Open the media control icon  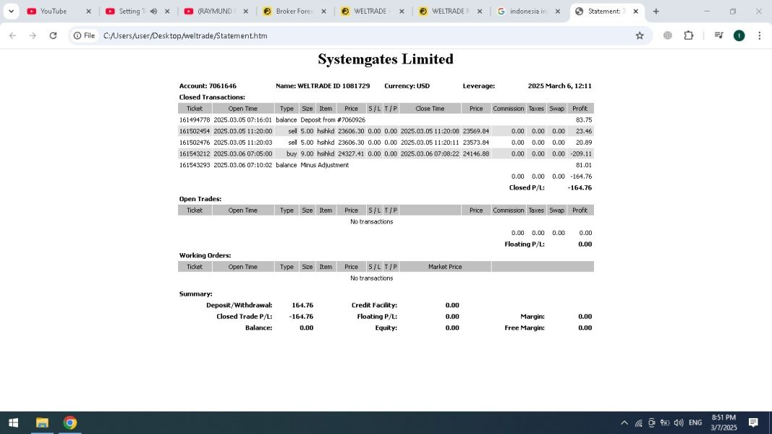pos(719,35)
